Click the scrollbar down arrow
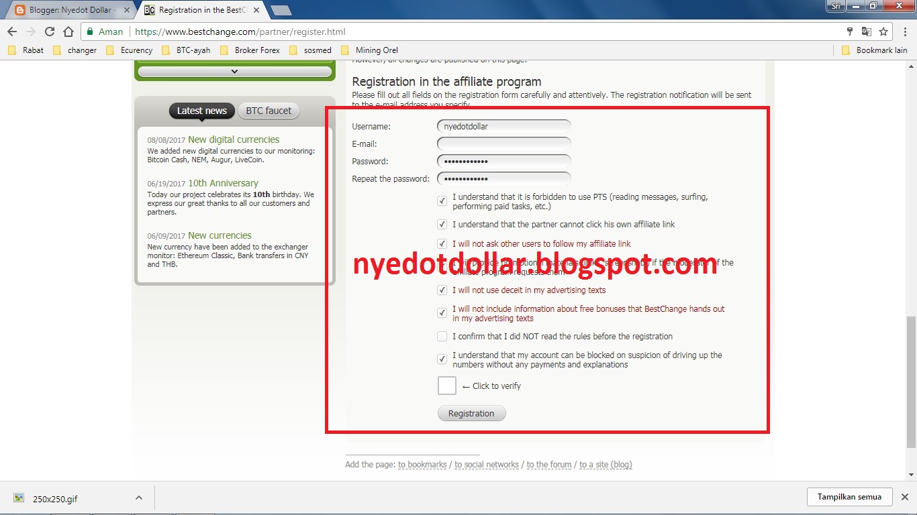The height and width of the screenshot is (515, 917). point(911,475)
